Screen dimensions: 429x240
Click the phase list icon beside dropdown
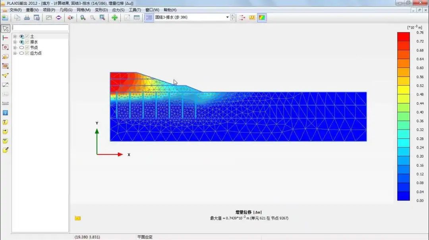(x=149, y=17)
